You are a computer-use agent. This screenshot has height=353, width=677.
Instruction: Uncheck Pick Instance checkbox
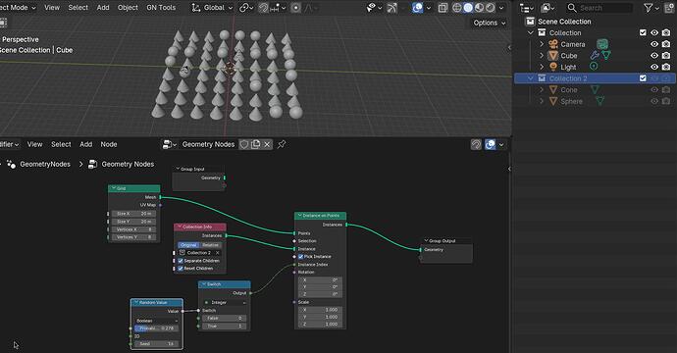300,256
